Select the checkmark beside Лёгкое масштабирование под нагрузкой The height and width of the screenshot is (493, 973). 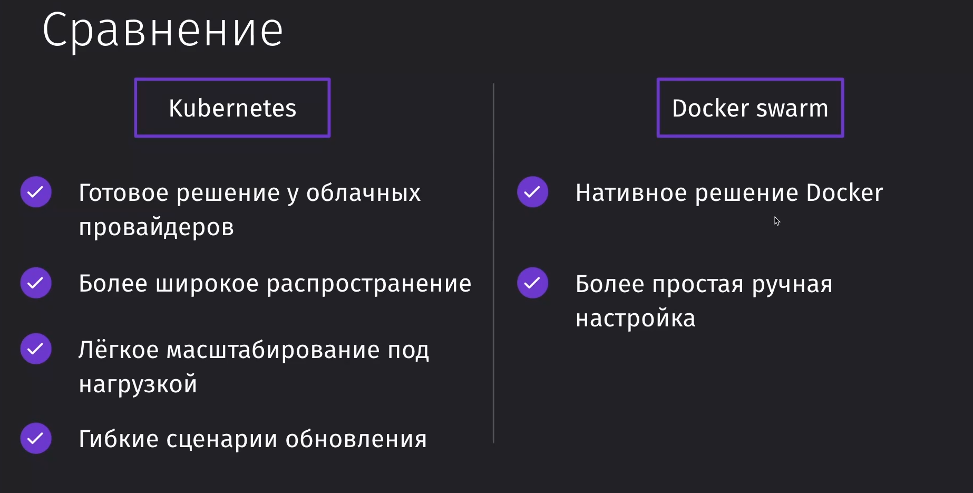(x=36, y=349)
